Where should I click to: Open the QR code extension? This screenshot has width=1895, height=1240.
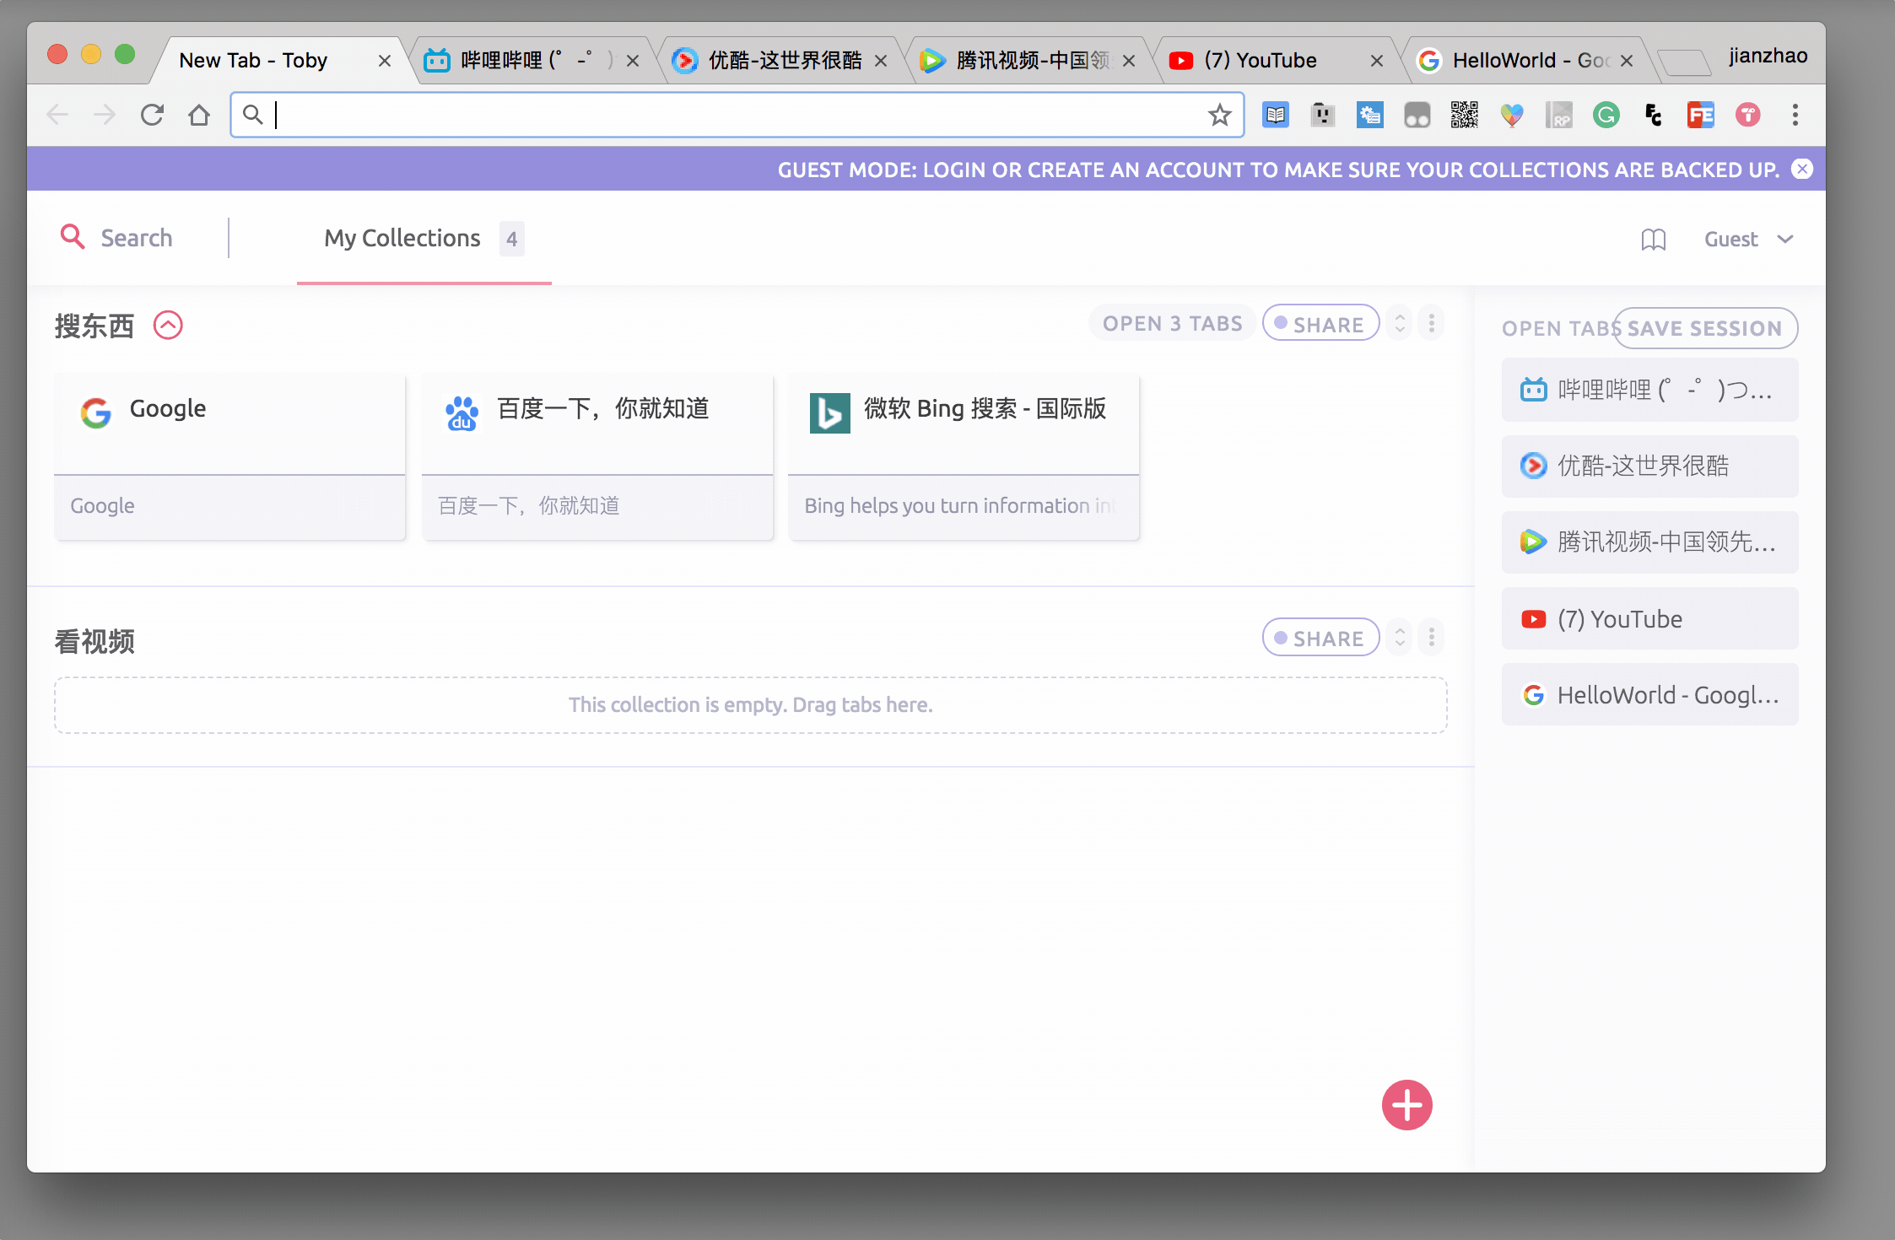[1464, 115]
